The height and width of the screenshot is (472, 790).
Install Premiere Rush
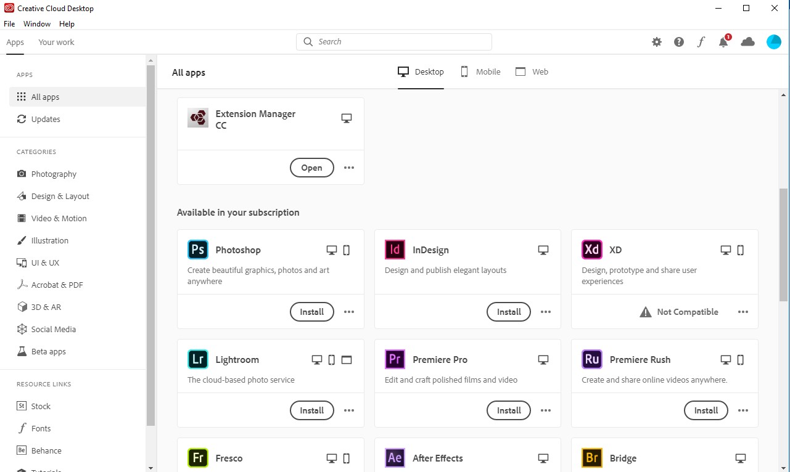click(x=706, y=410)
